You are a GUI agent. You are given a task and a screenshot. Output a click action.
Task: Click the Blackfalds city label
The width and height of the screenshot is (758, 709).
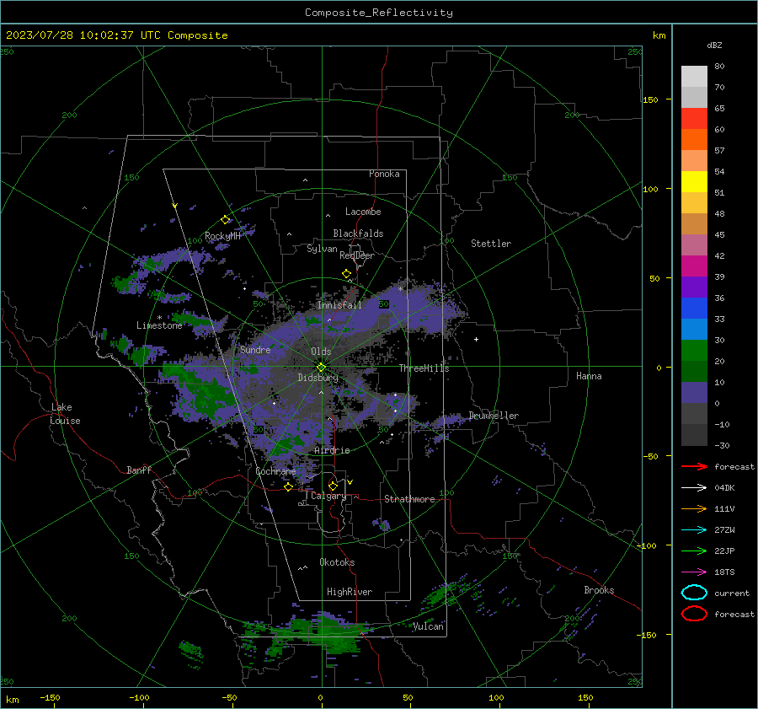(x=358, y=234)
